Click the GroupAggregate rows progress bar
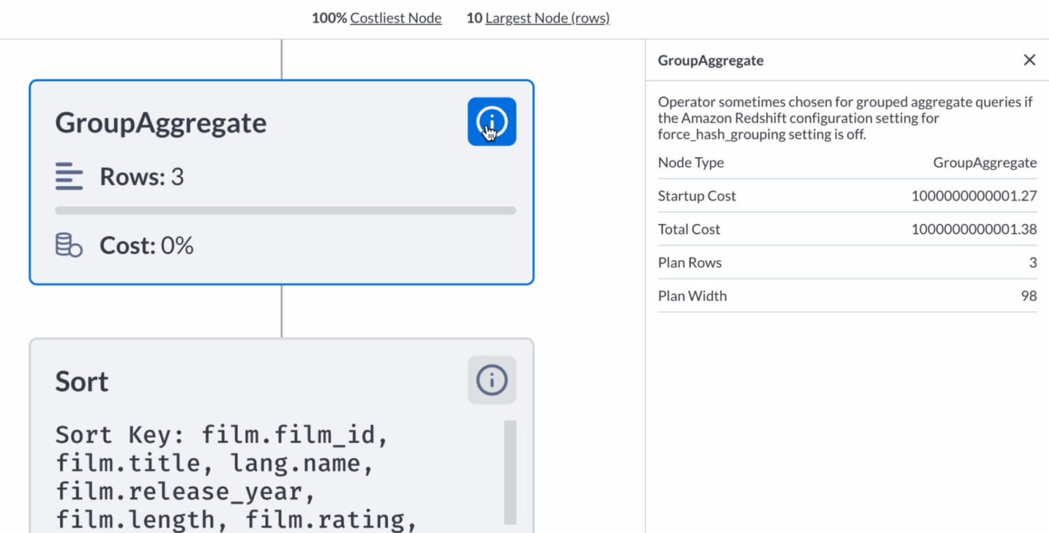This screenshot has height=533, width=1049. pyautogui.click(x=285, y=211)
